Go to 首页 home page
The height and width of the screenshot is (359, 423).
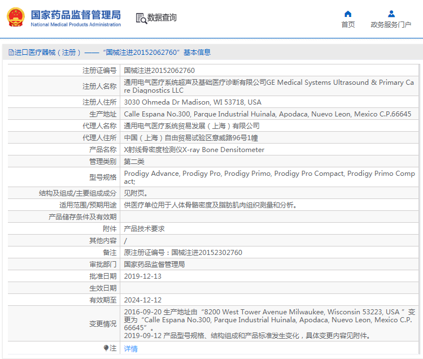click(348, 24)
